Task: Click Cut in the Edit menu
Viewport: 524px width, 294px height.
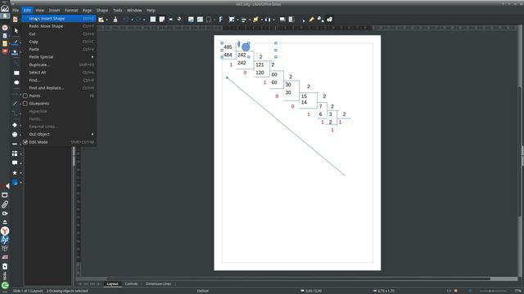Action: tap(59, 34)
